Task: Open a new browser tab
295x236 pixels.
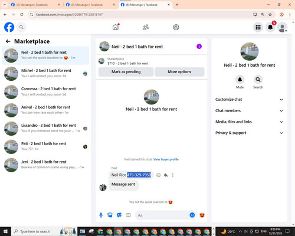Action: [x=177, y=5]
